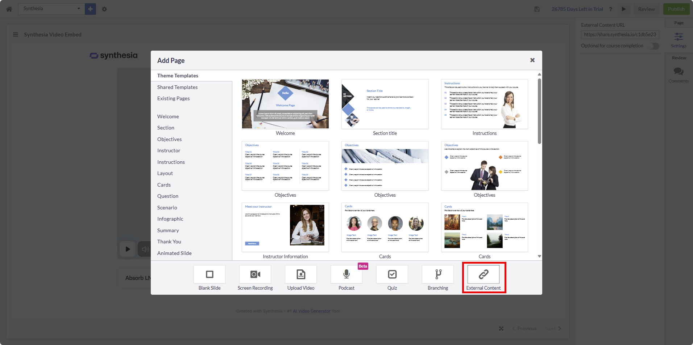
Task: Save the course with the disk icon
Action: coord(537,9)
